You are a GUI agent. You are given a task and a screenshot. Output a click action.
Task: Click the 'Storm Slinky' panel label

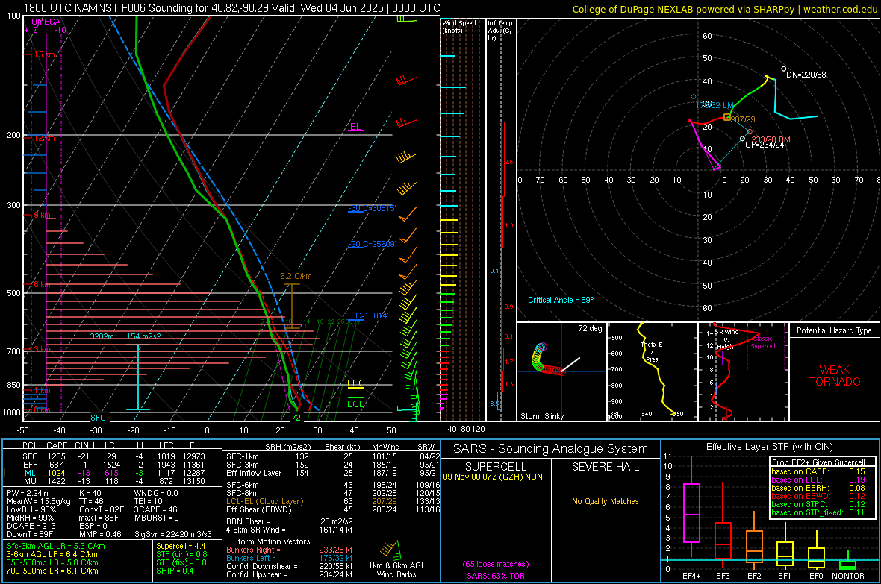pyautogui.click(x=541, y=416)
